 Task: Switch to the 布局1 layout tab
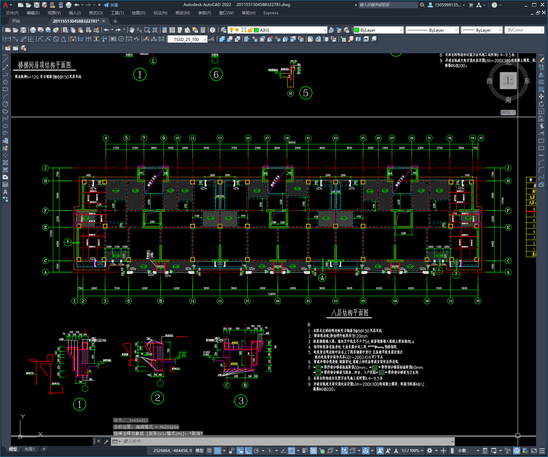coord(30,449)
